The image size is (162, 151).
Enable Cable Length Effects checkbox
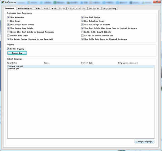tap(82, 32)
